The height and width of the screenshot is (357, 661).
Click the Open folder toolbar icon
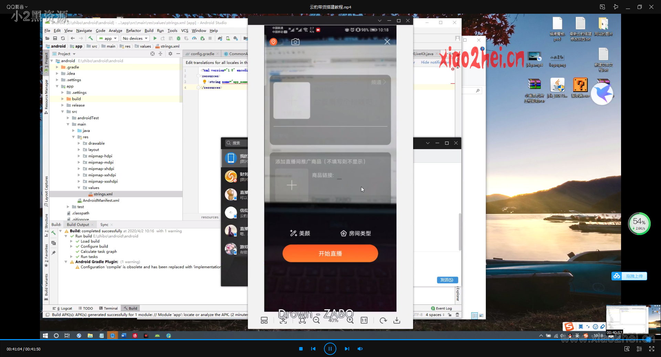tap(47, 38)
